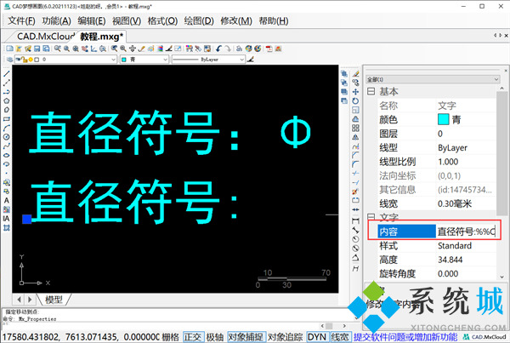
Task: Open the 视图(V) menu
Action: click(127, 21)
